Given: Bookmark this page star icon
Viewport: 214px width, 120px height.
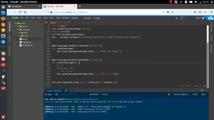Looking at the screenshot, I should click(x=173, y=12).
